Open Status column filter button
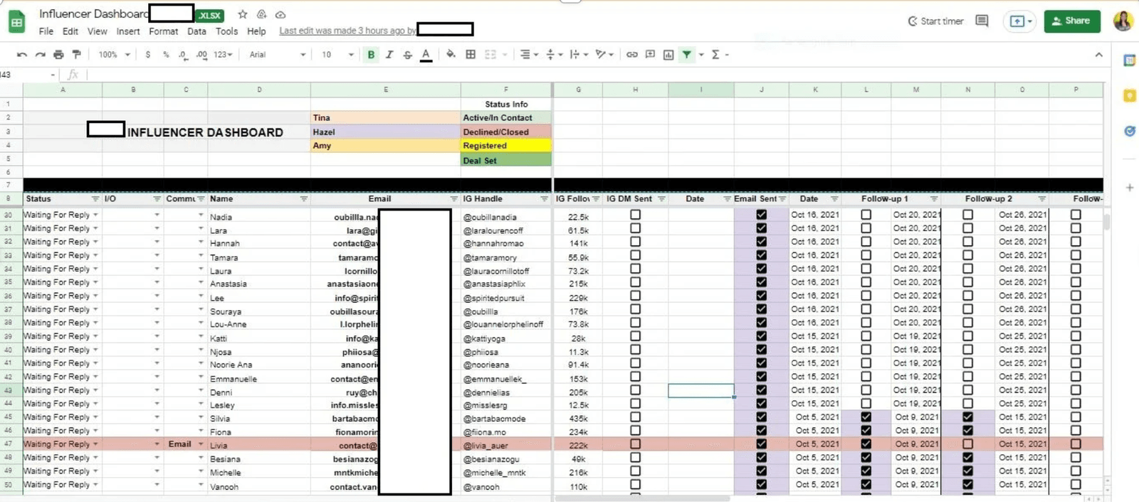1139x502 pixels. 95,199
